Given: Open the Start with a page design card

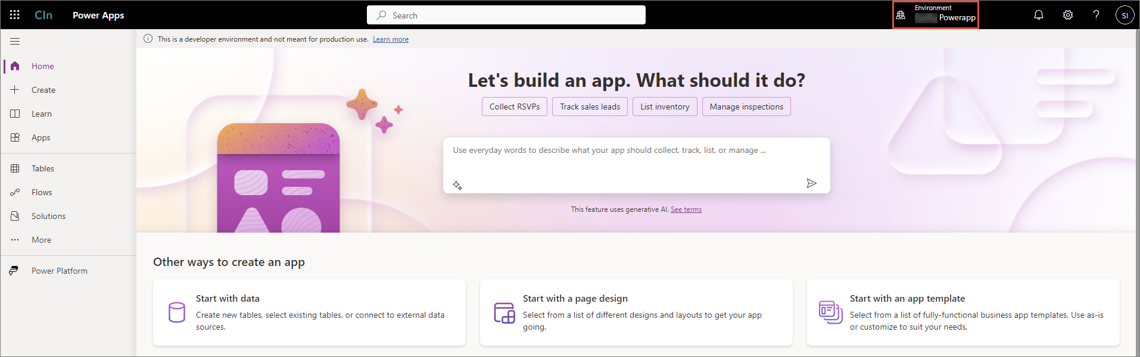Looking at the screenshot, I should (x=636, y=312).
